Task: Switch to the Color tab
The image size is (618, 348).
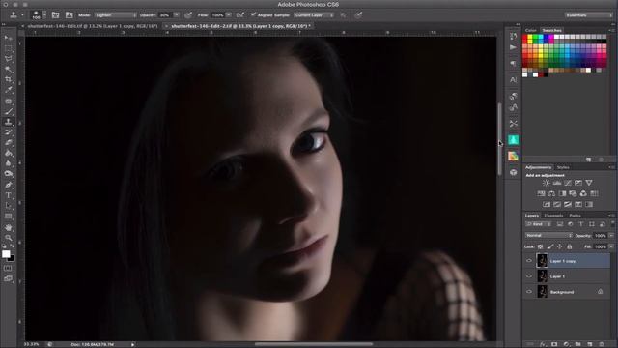Action: (530, 30)
